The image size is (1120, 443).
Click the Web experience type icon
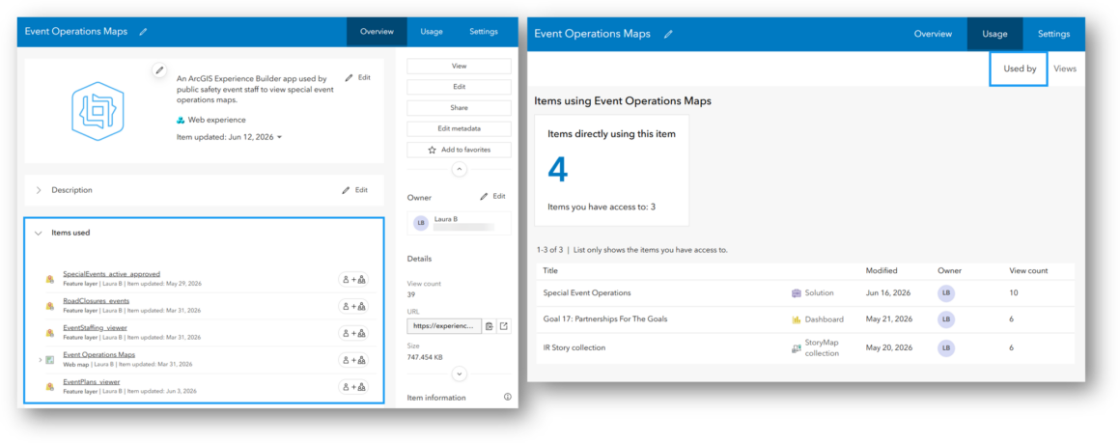181,120
